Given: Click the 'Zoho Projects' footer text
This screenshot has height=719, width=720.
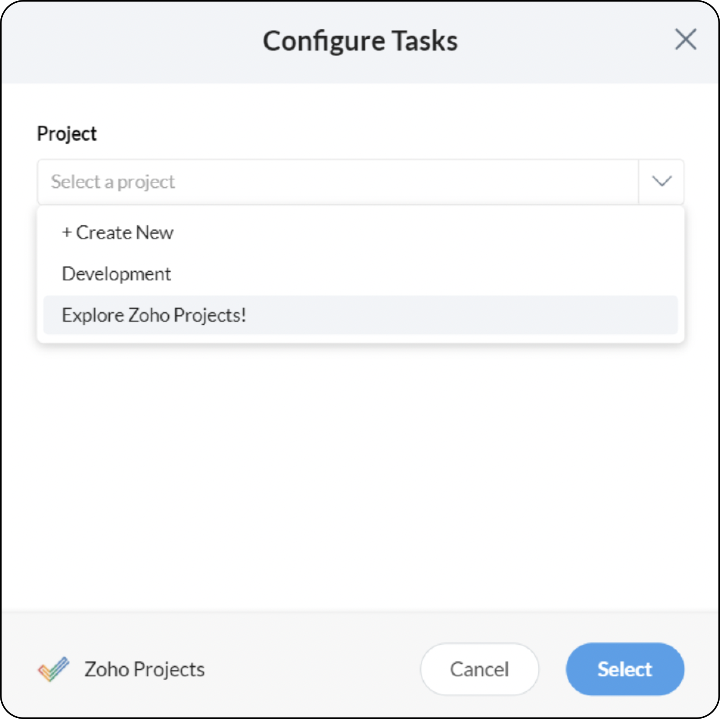Looking at the screenshot, I should [x=144, y=669].
